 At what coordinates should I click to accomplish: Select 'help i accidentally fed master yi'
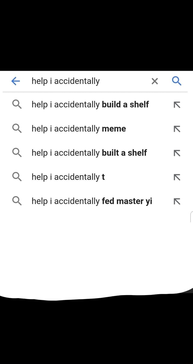92,201
